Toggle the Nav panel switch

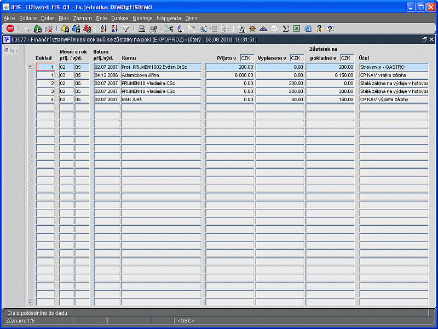pyautogui.click(x=11, y=51)
